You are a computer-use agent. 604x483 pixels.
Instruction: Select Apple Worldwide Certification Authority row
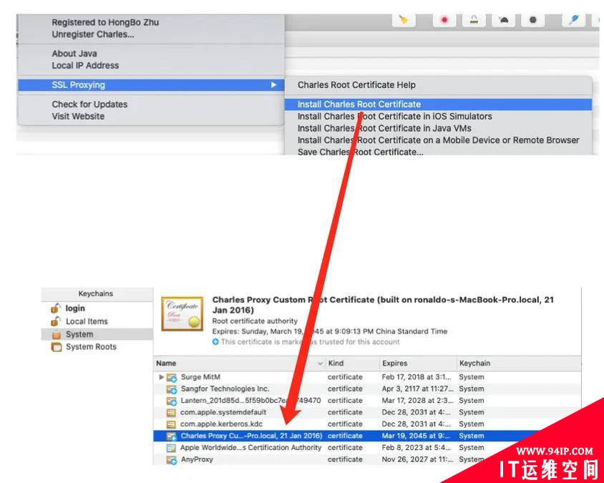click(x=367, y=448)
